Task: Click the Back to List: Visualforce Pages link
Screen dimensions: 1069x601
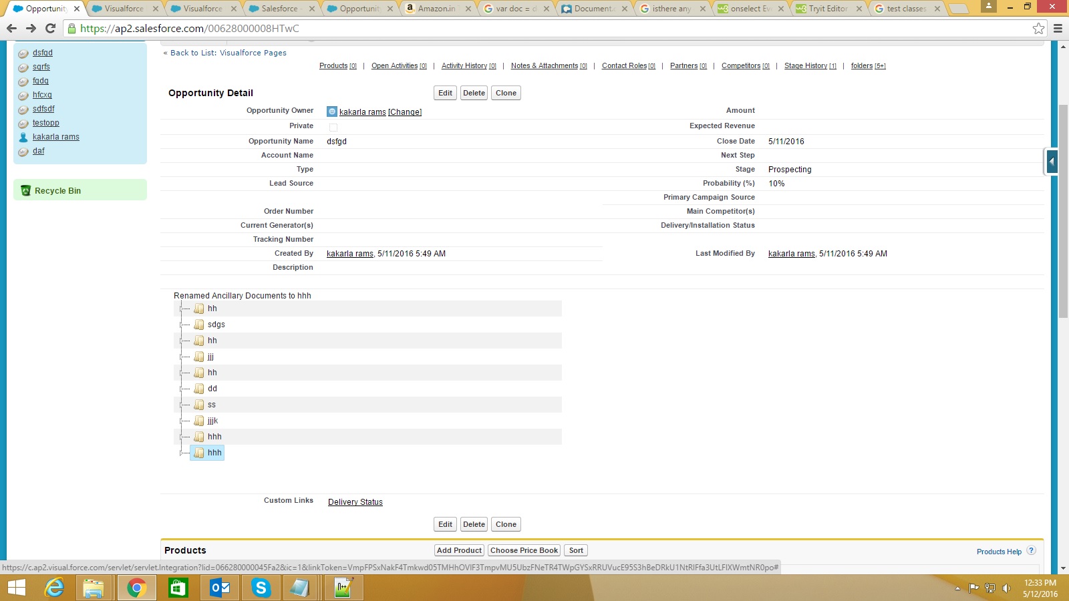Action: (x=228, y=53)
